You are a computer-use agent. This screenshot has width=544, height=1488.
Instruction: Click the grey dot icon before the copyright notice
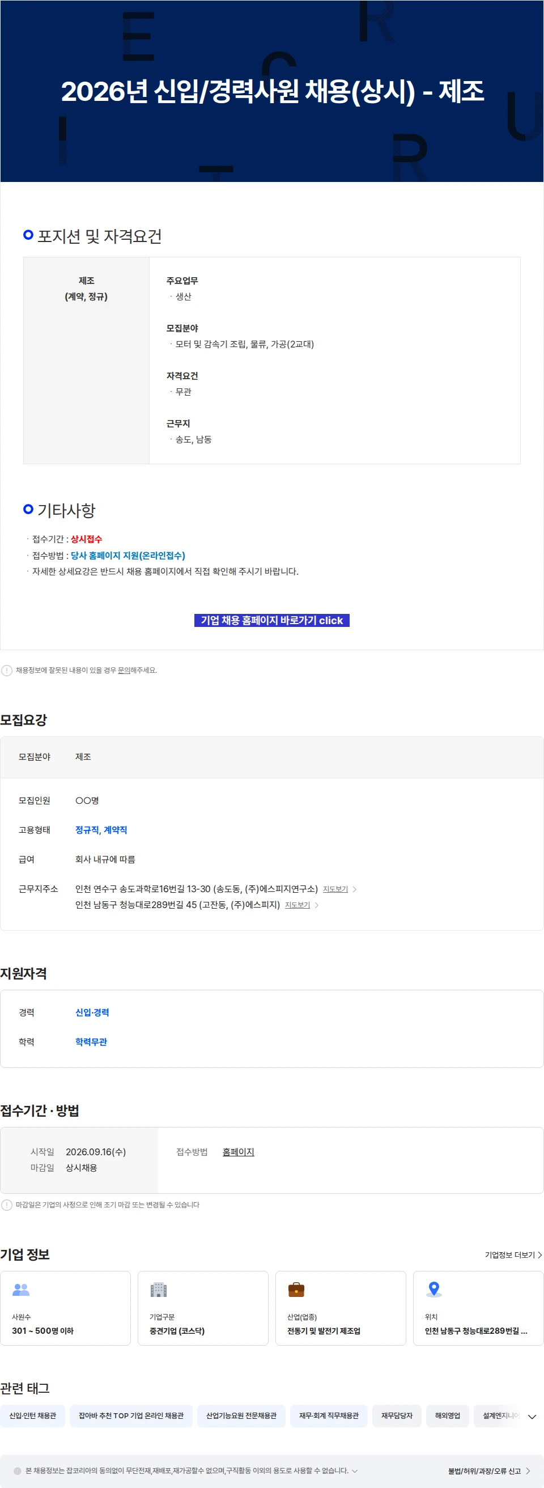[x=18, y=1471]
